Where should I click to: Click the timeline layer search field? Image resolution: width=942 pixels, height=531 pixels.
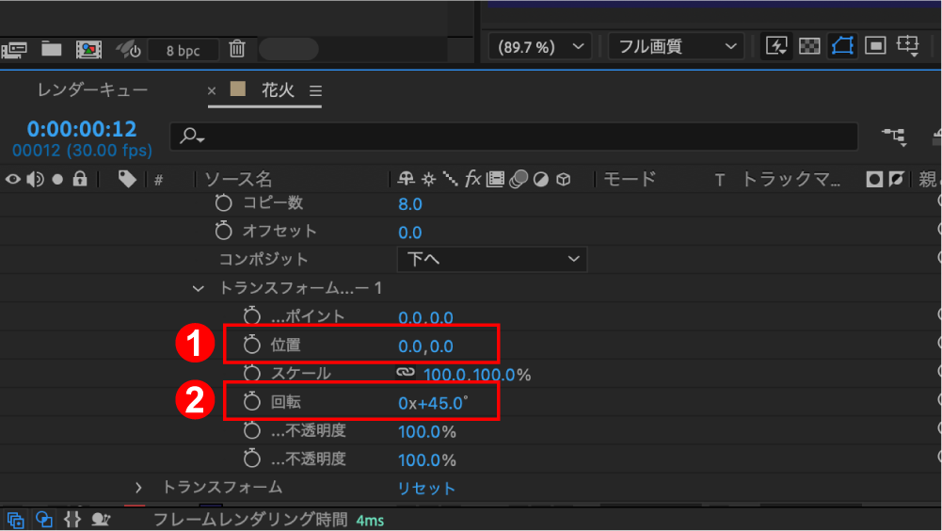click(514, 137)
